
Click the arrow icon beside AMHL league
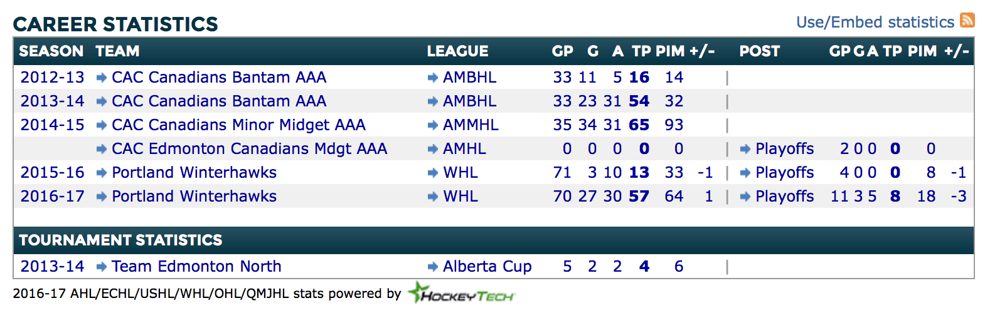tap(432, 149)
